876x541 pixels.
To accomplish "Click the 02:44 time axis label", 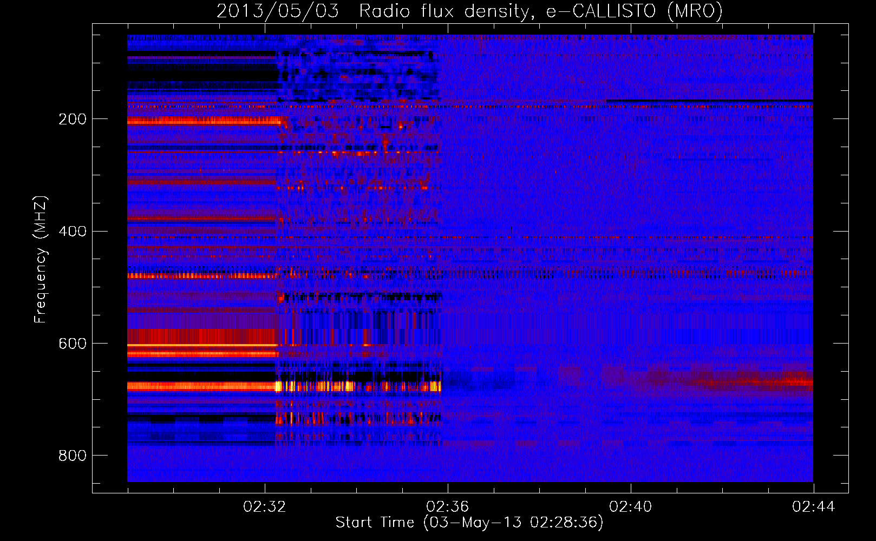I will [814, 507].
